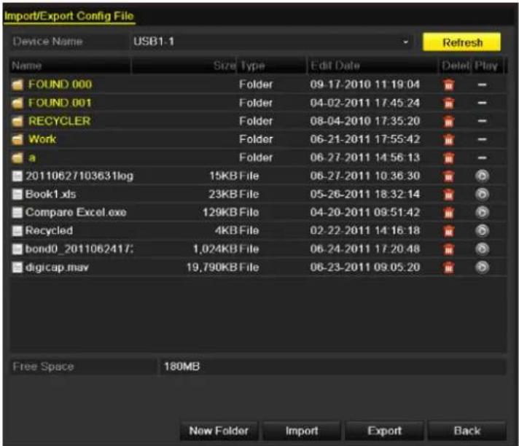Screen dimensions: 519x446
Task: Click the Back button
Action: [x=467, y=431]
